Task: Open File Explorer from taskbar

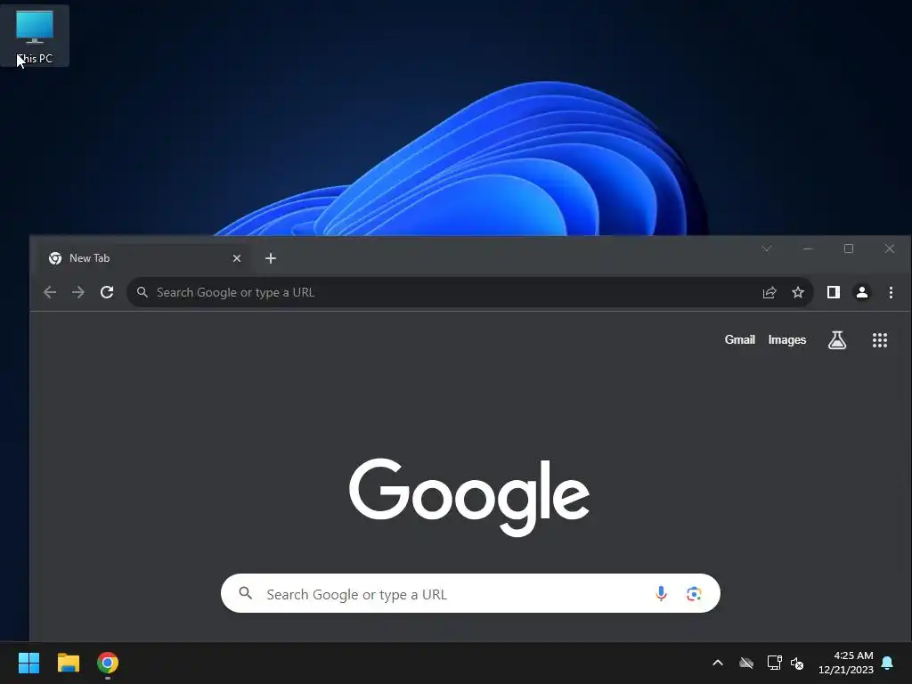Action: click(x=68, y=663)
